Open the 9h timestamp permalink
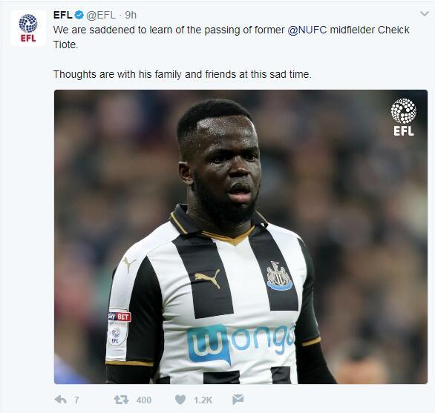The width and height of the screenshot is (435, 413). (x=131, y=15)
